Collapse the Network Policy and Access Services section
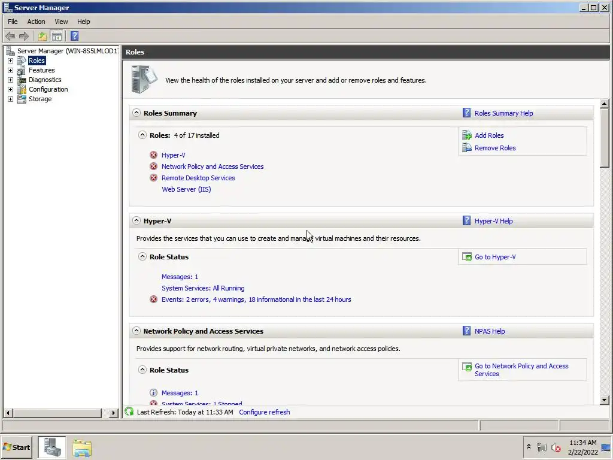 tap(136, 331)
